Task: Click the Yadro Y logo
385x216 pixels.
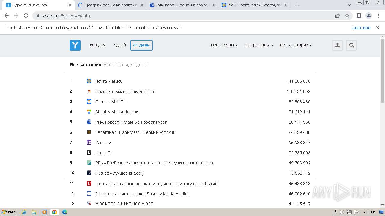Action: click(x=75, y=45)
